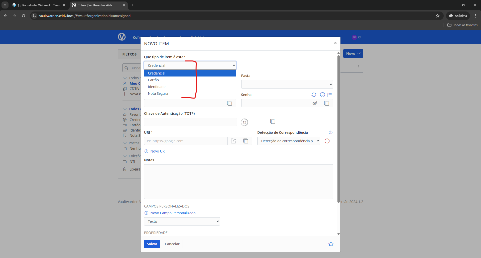Toggle password visibility eye icon
This screenshot has height=258, width=481.
click(315, 103)
